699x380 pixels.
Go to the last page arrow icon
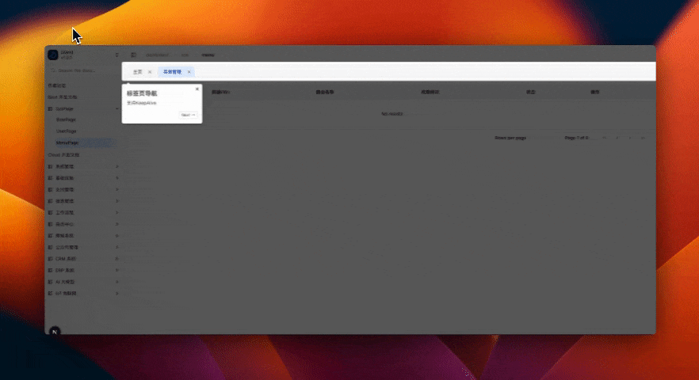pyautogui.click(x=643, y=138)
